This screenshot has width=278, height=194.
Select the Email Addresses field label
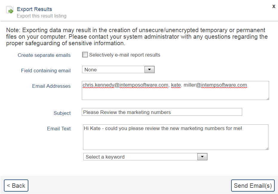click(x=51, y=86)
